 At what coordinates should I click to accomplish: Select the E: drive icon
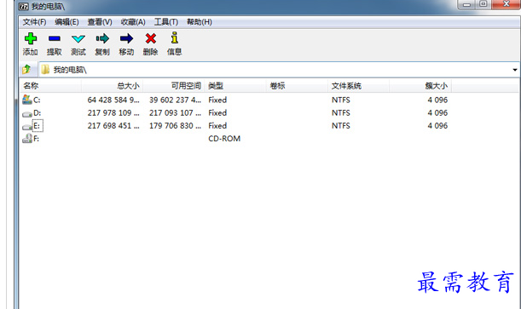(27, 127)
